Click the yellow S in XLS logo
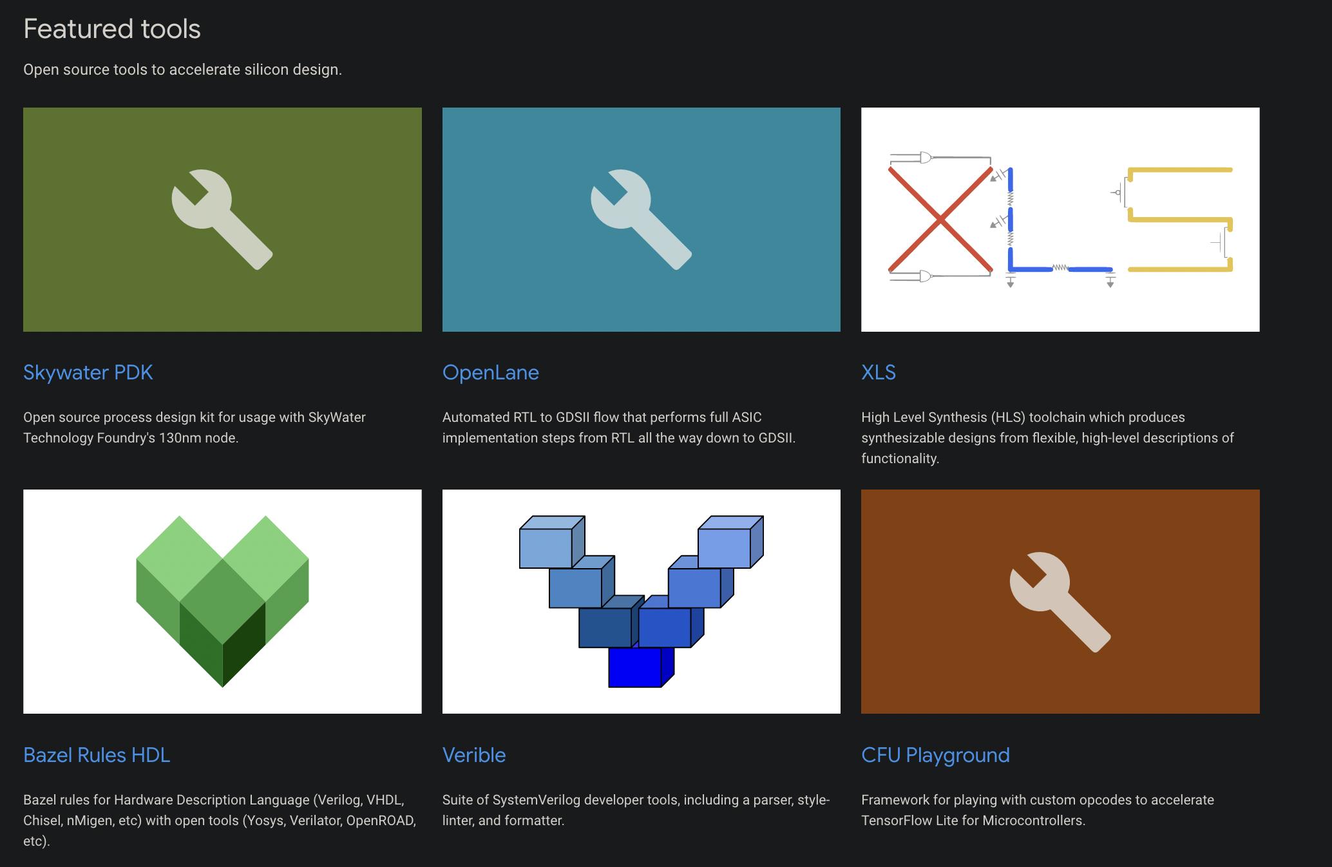Viewport: 1332px width, 867px height. tap(1180, 220)
